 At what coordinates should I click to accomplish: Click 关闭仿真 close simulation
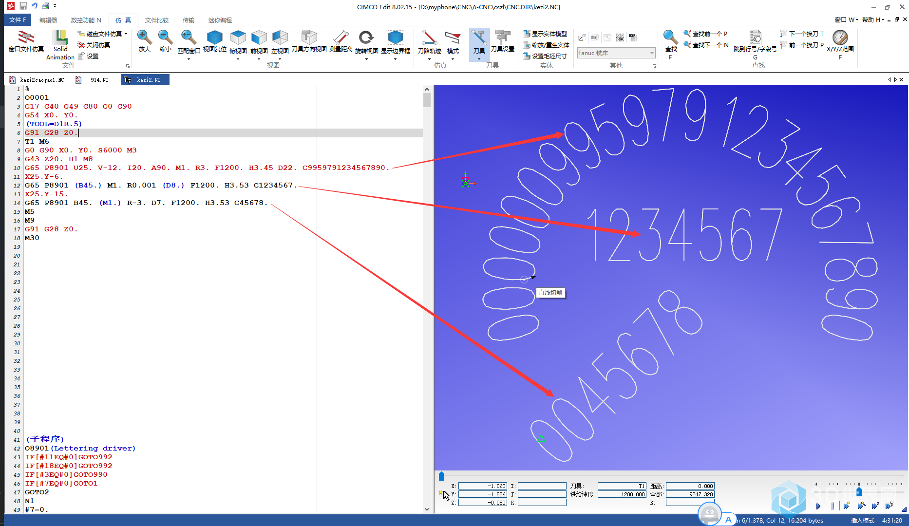[x=94, y=45]
